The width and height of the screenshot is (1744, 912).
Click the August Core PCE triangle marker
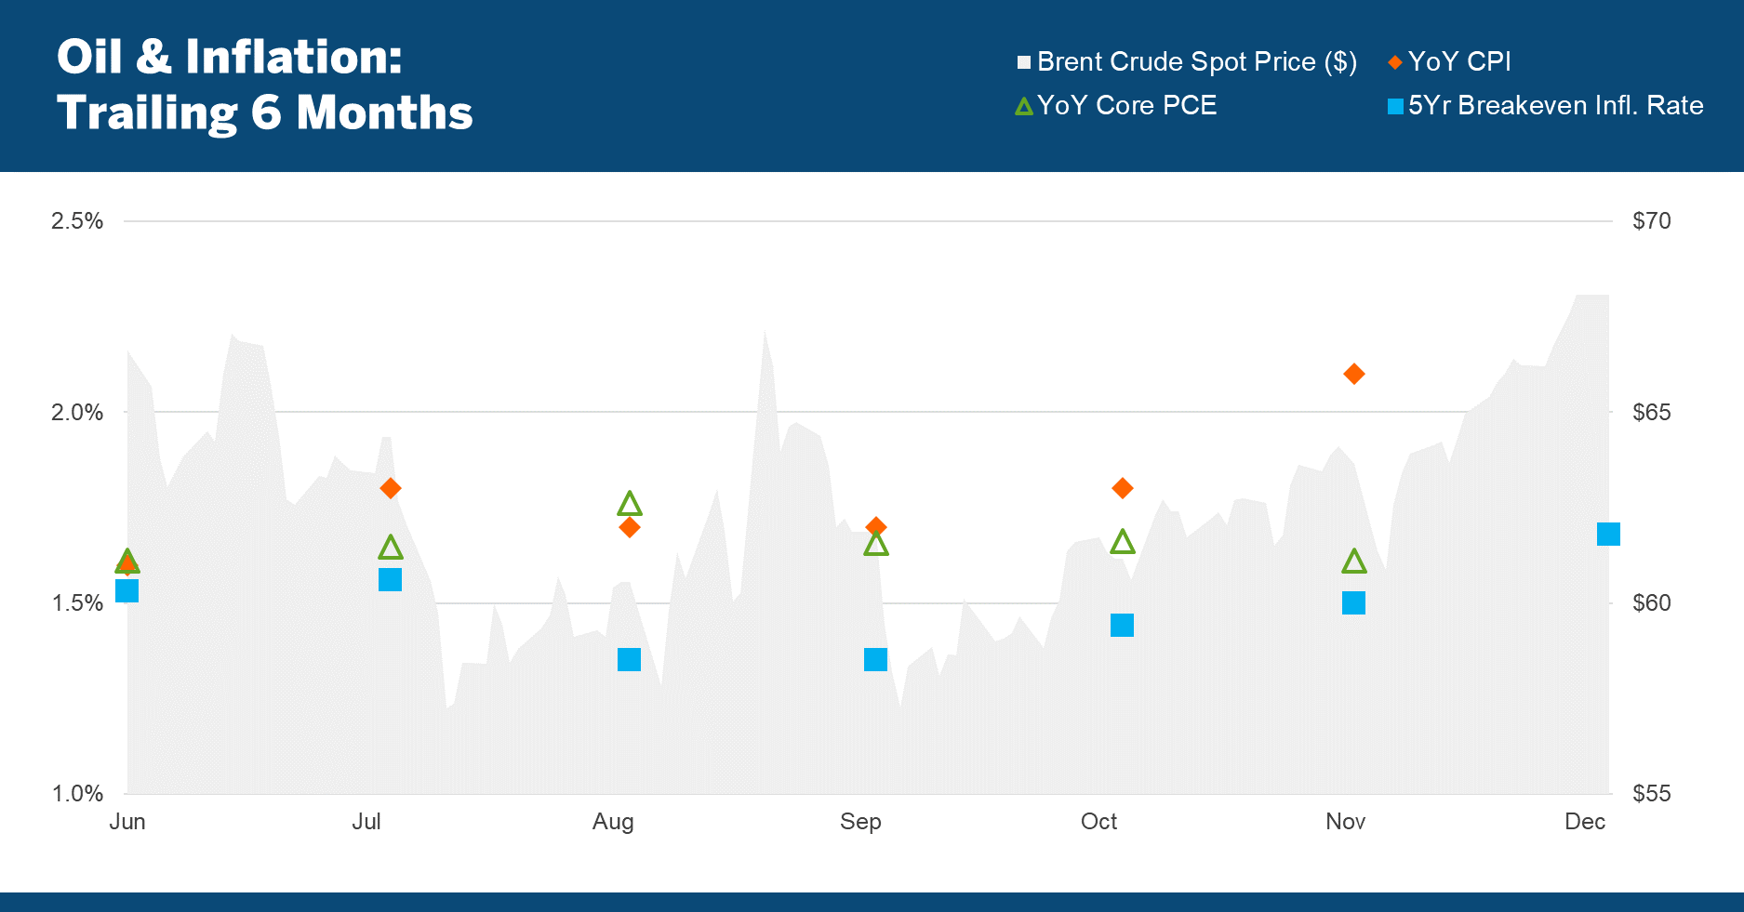[630, 504]
